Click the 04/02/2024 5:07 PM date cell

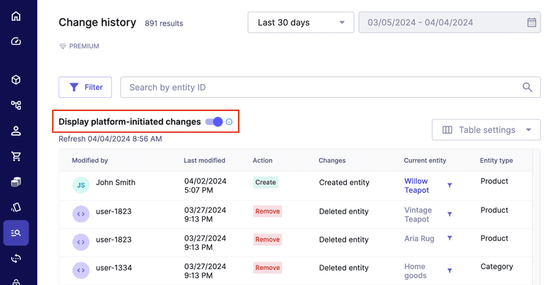click(x=205, y=186)
